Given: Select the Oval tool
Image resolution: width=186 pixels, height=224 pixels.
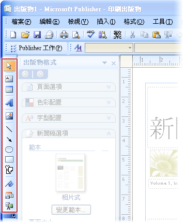Looking at the screenshot, I should pyautogui.click(x=9, y=150).
